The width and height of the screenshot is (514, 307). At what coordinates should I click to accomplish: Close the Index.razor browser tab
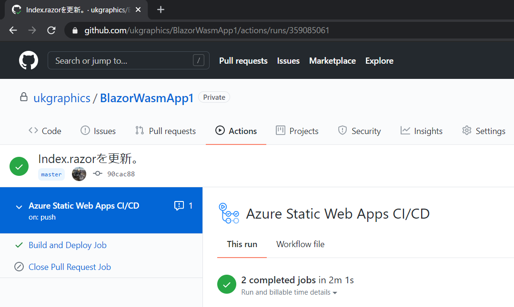coord(138,10)
